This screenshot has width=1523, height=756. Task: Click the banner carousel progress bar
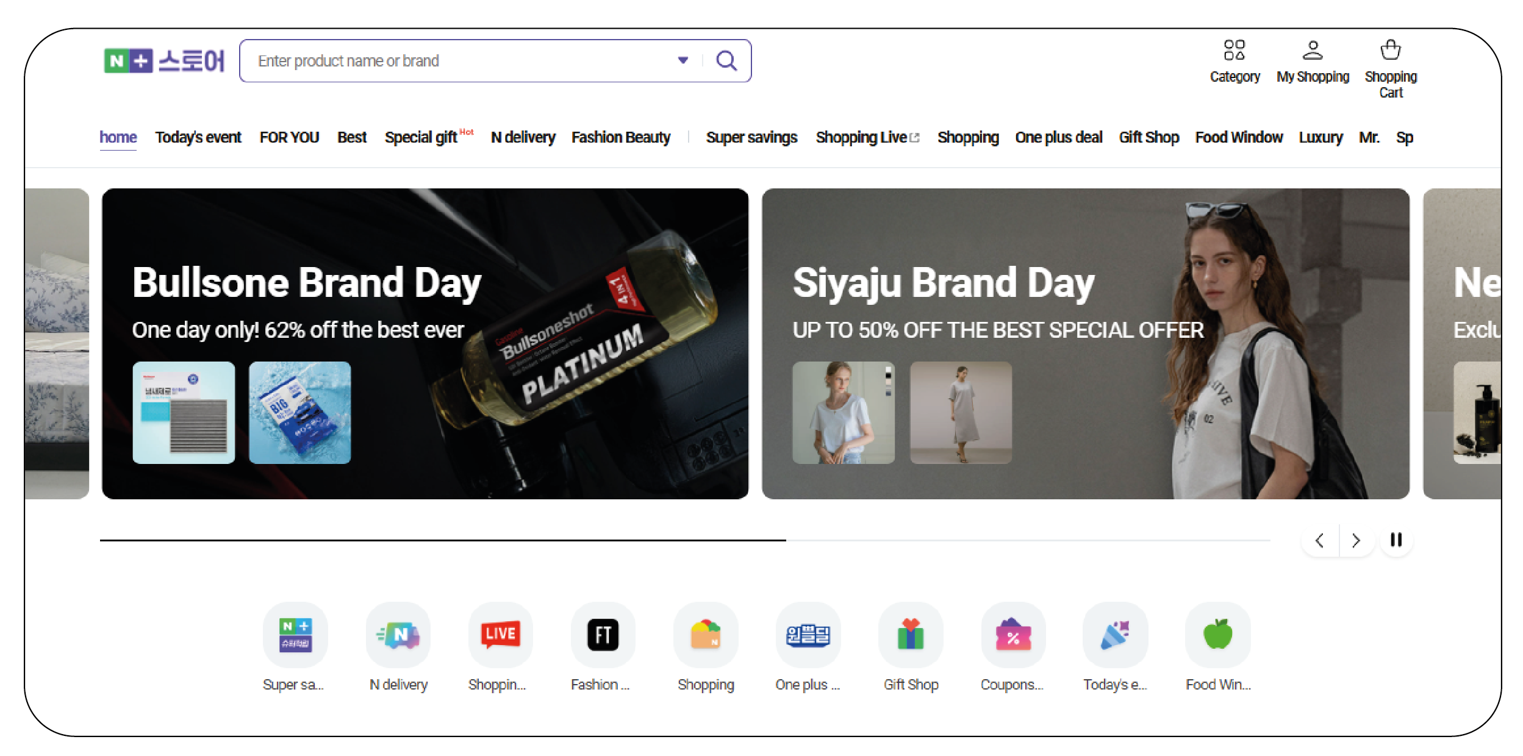685,540
